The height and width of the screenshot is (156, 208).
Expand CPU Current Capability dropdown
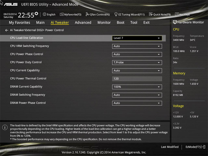click(x=137, y=71)
